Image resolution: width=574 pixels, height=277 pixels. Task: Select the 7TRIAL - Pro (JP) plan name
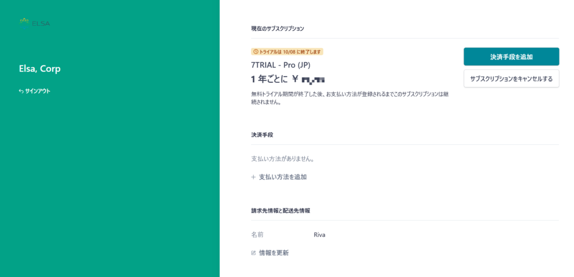tap(280, 64)
